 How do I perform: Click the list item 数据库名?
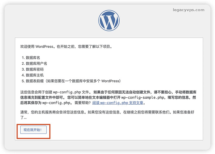click(33, 58)
